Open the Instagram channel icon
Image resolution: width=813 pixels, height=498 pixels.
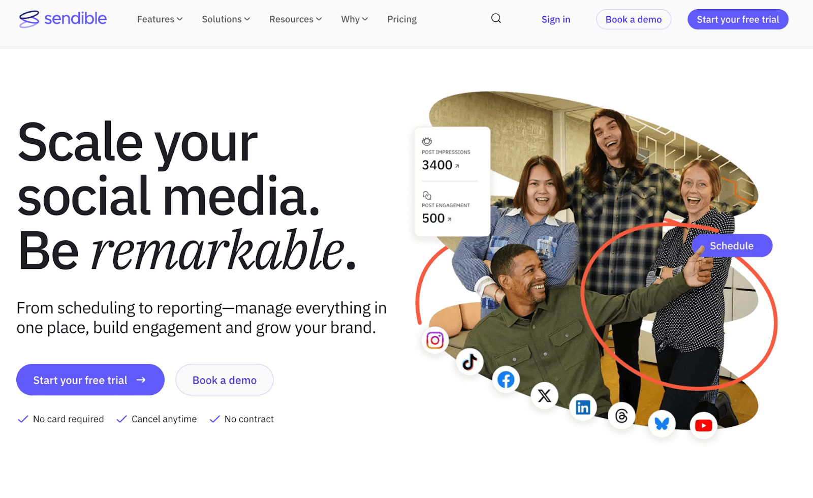pyautogui.click(x=435, y=340)
